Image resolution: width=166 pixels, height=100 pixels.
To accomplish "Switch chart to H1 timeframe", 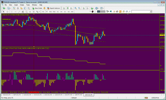I will pos(58,12).
